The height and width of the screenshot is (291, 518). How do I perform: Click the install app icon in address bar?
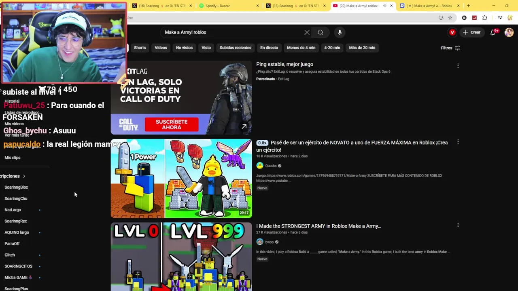[x=441, y=18]
